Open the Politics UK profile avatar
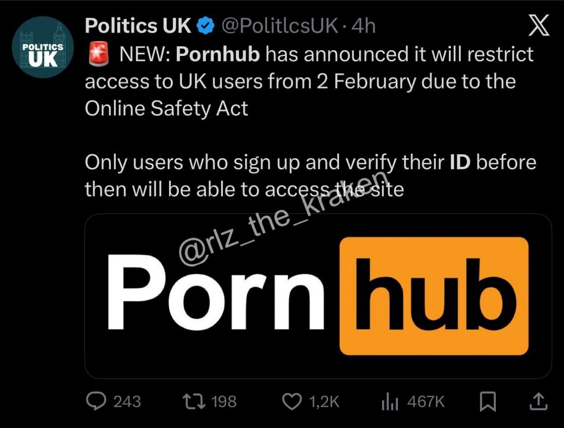The width and height of the screenshot is (564, 428). click(x=43, y=47)
